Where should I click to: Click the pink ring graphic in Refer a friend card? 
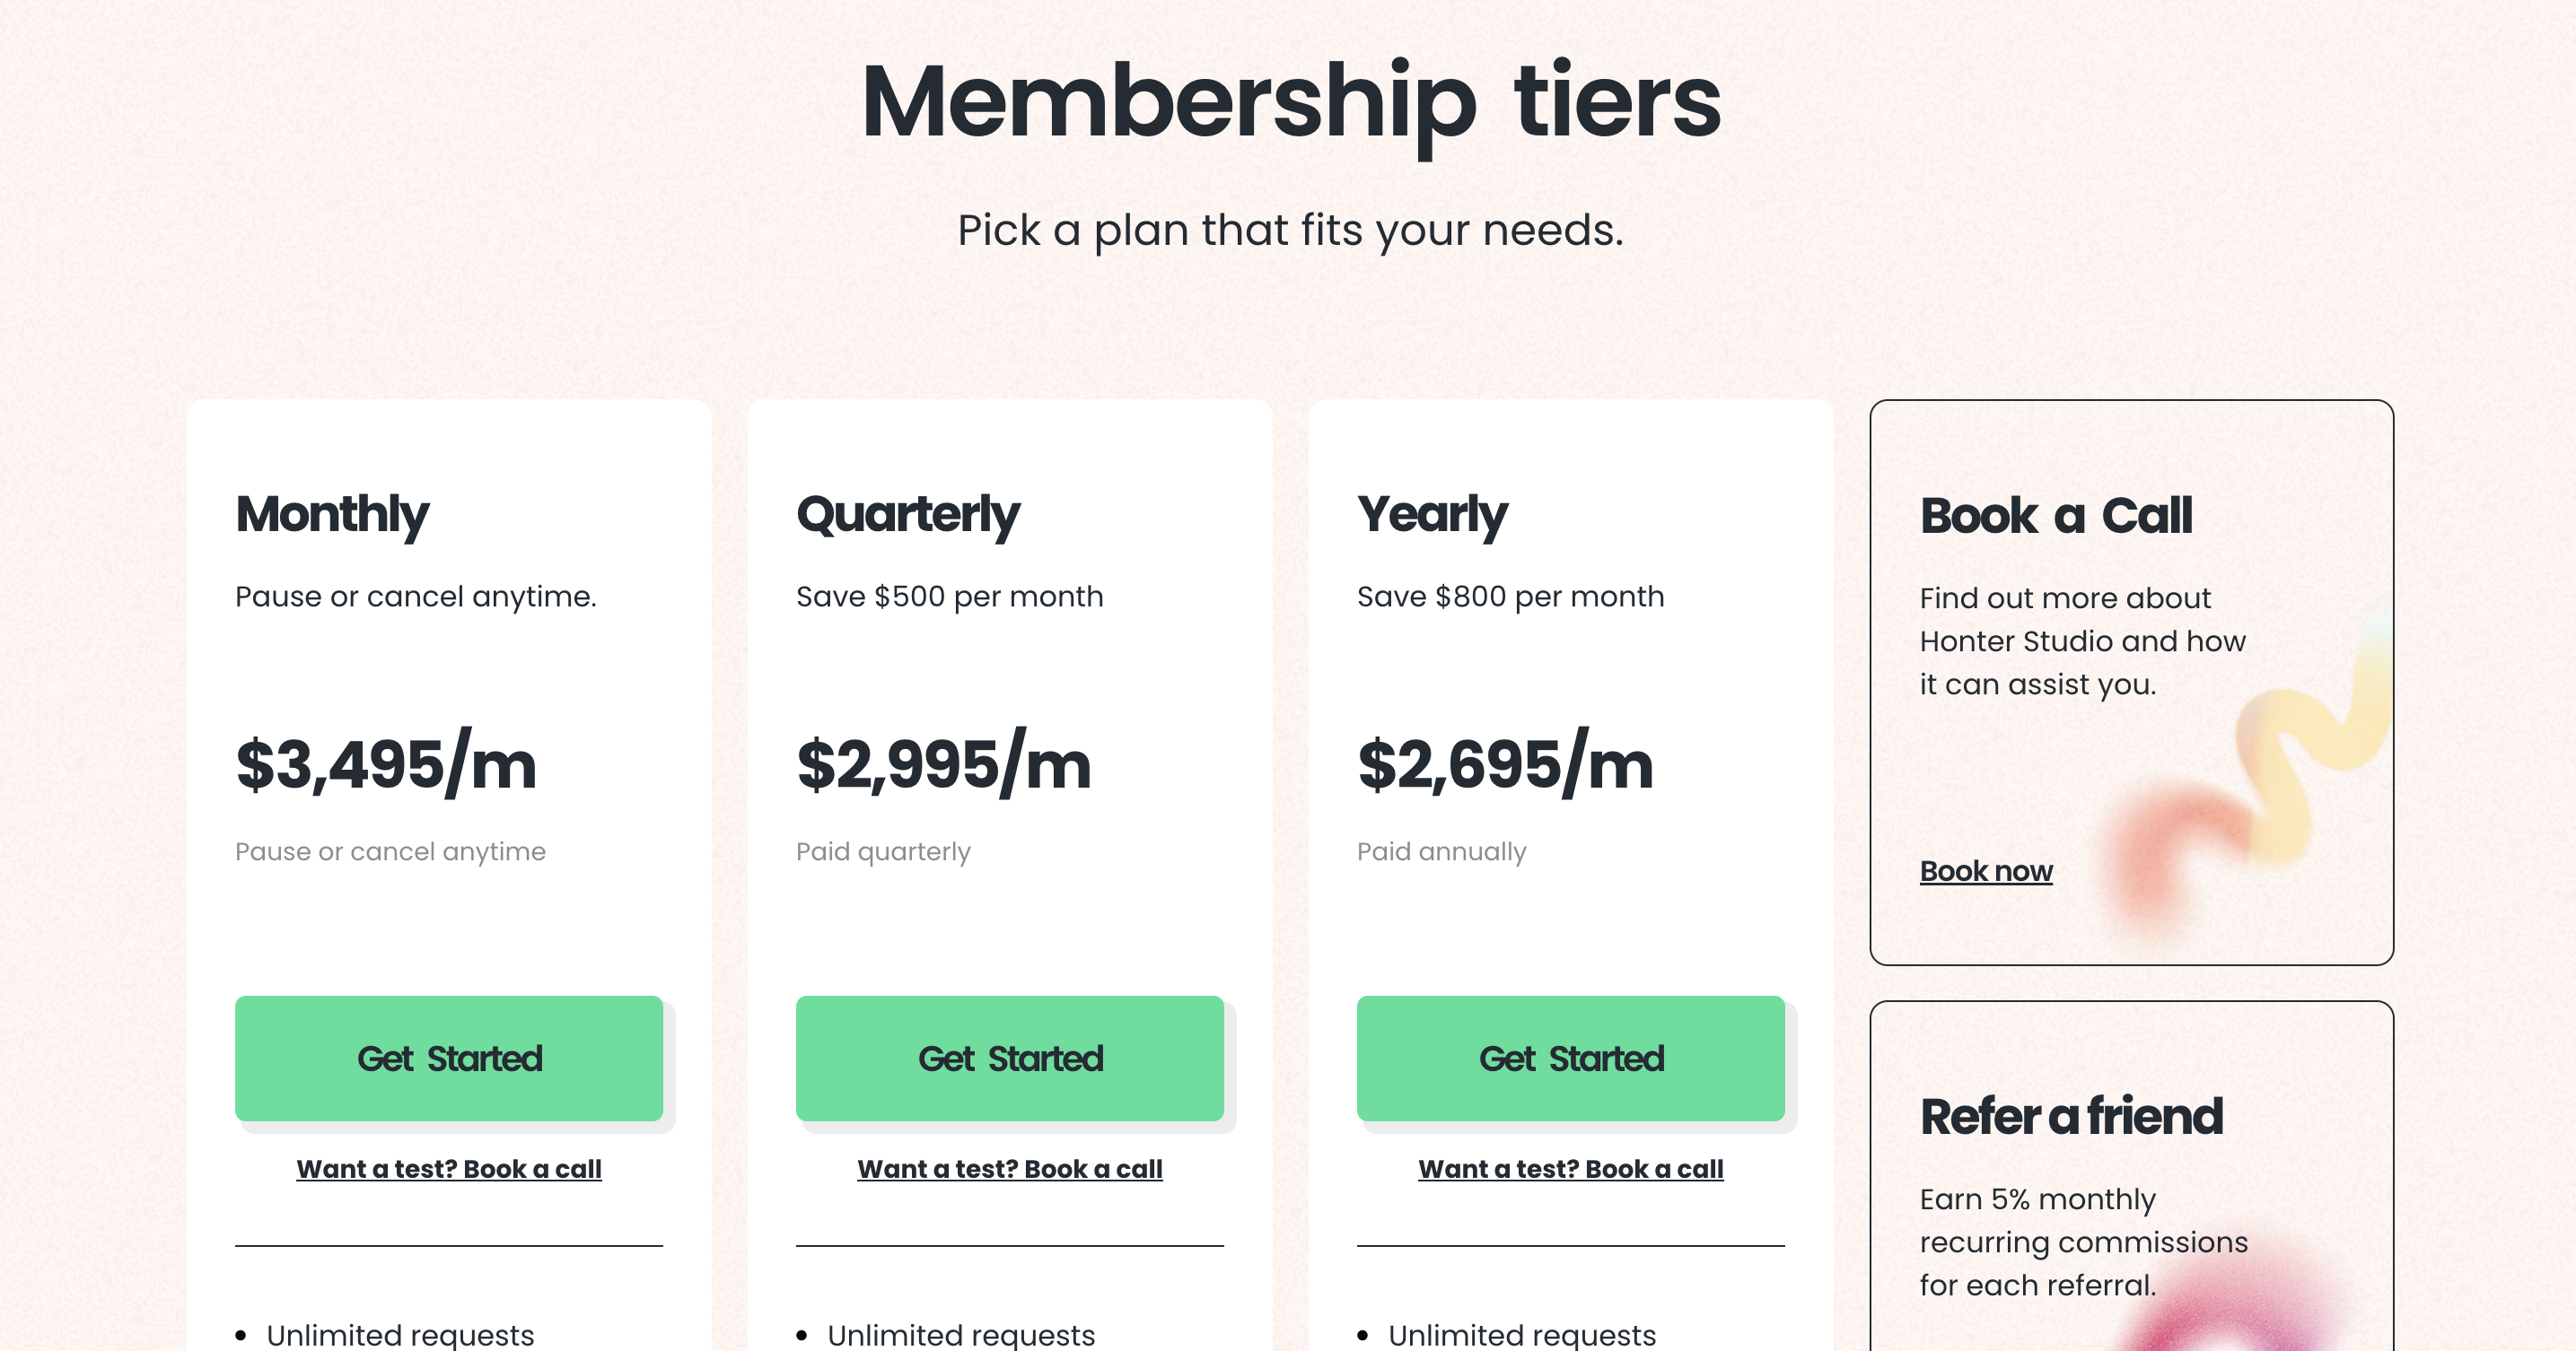click(2240, 1309)
